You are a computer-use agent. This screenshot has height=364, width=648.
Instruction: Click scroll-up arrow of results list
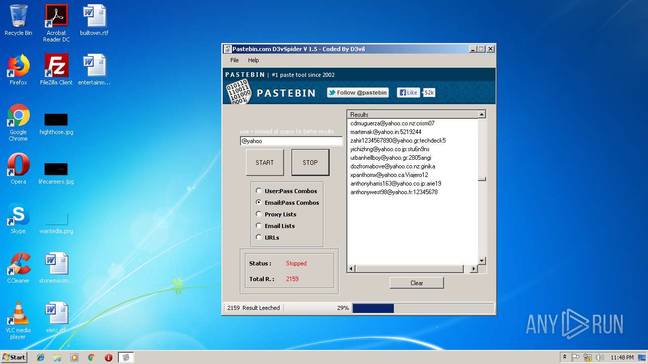coord(482,114)
